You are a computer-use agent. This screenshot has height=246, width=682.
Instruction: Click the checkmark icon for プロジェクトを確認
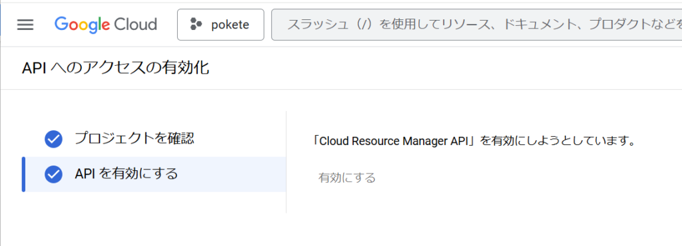pyautogui.click(x=53, y=139)
